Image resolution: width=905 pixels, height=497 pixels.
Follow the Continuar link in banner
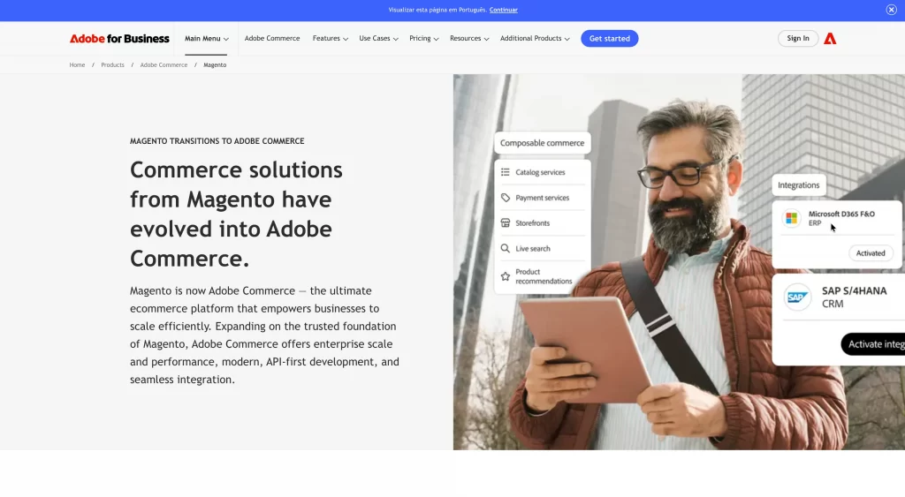[503, 10]
